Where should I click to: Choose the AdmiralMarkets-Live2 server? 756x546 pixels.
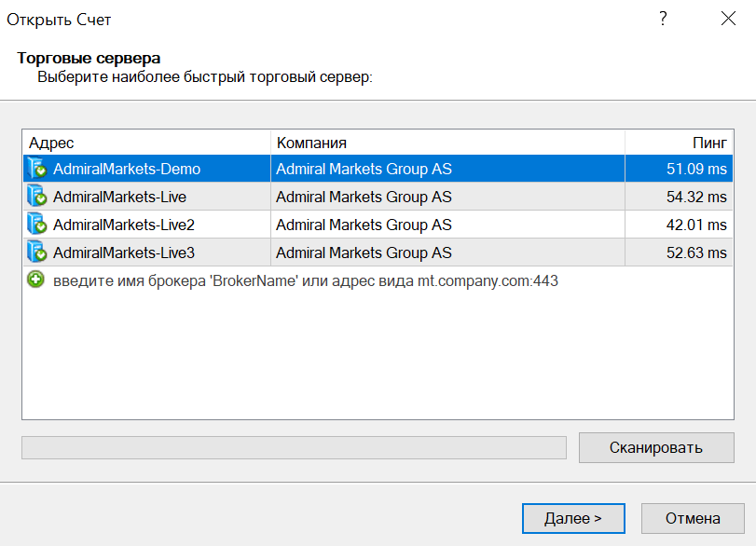click(x=378, y=225)
